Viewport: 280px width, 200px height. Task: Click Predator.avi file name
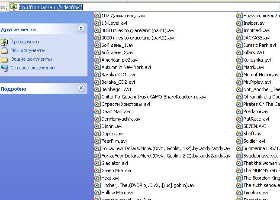(256, 111)
